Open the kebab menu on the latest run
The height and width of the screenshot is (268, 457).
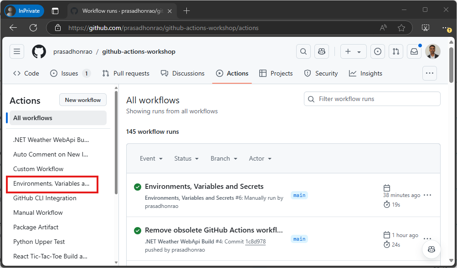pyautogui.click(x=427, y=194)
